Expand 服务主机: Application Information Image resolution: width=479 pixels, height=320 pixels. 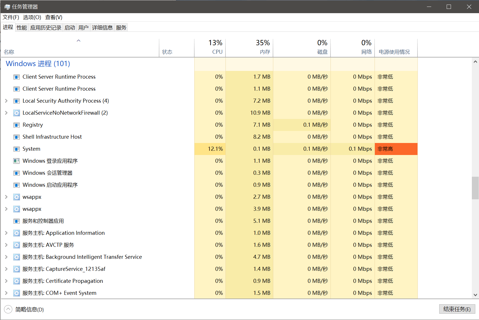[x=6, y=233]
